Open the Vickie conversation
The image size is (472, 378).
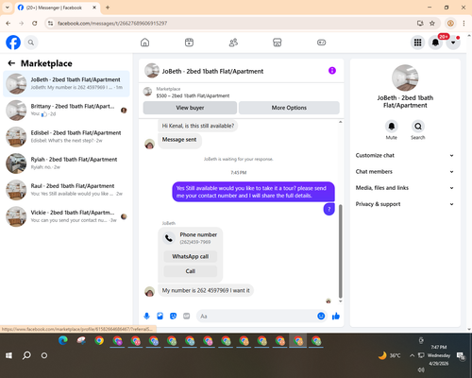[66, 216]
